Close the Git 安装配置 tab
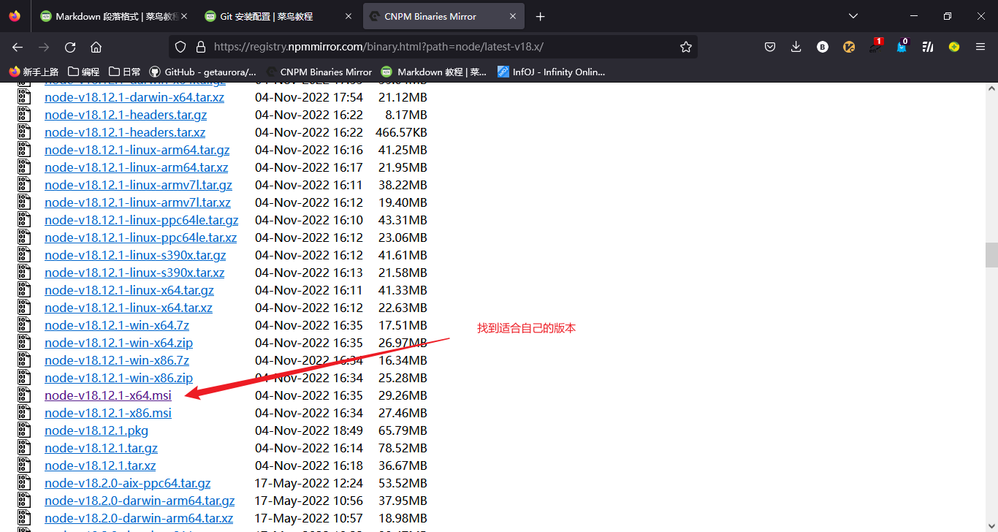 click(x=348, y=16)
